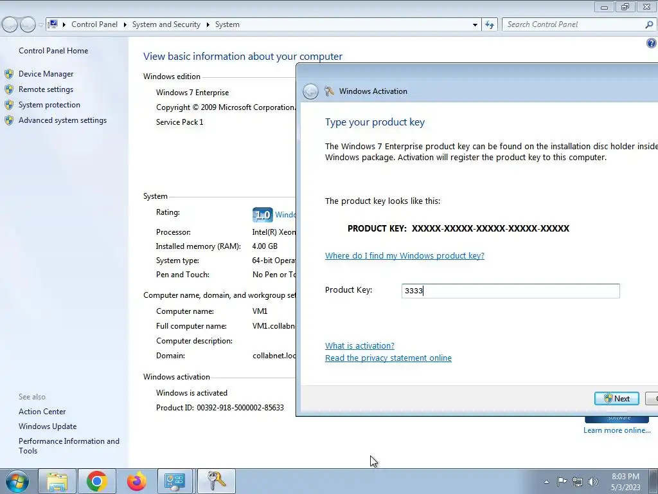Open Windows Explorer from the taskbar
The height and width of the screenshot is (494, 658).
coord(57,481)
